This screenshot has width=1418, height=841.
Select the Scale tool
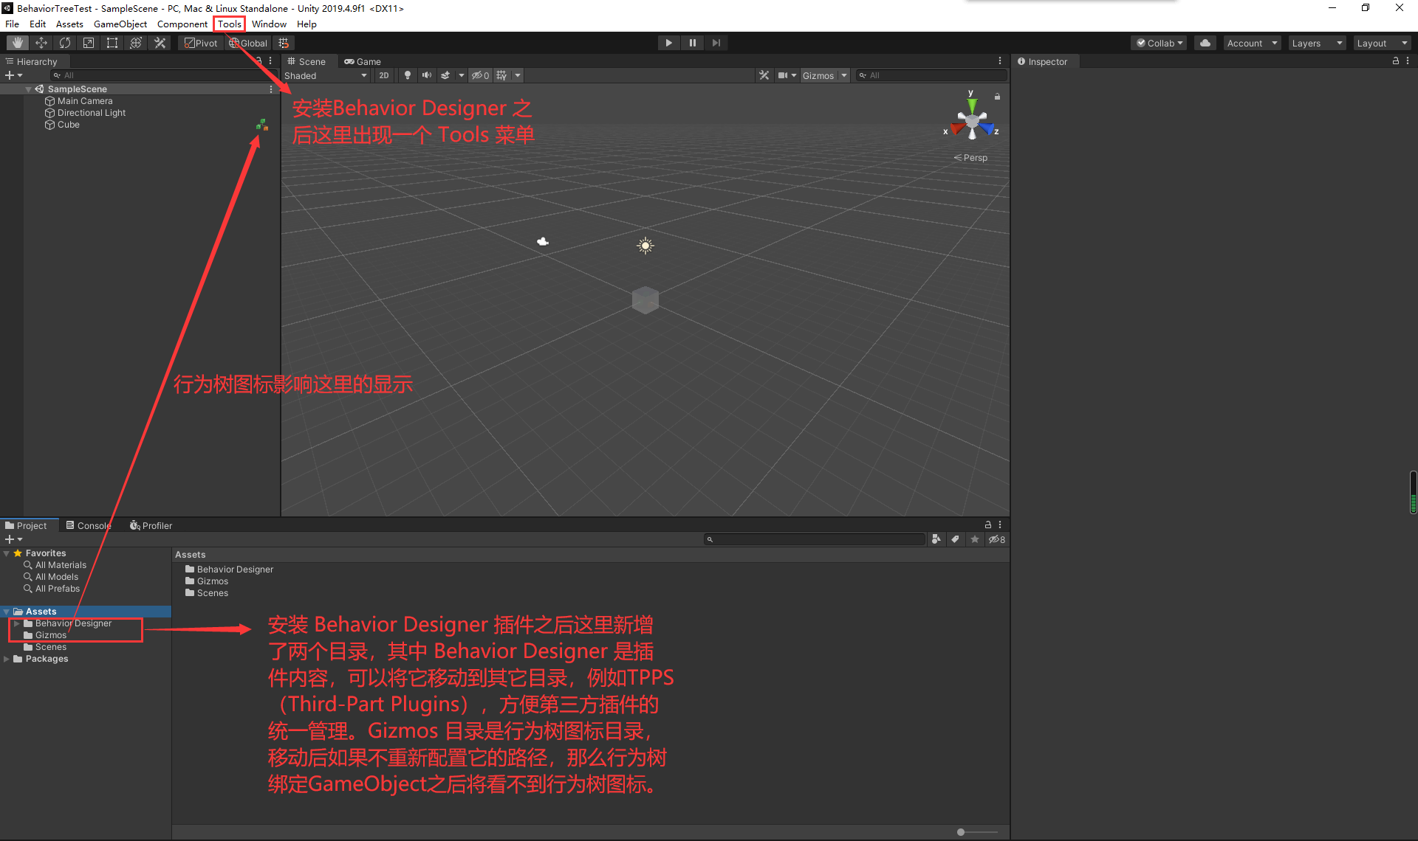(x=88, y=42)
